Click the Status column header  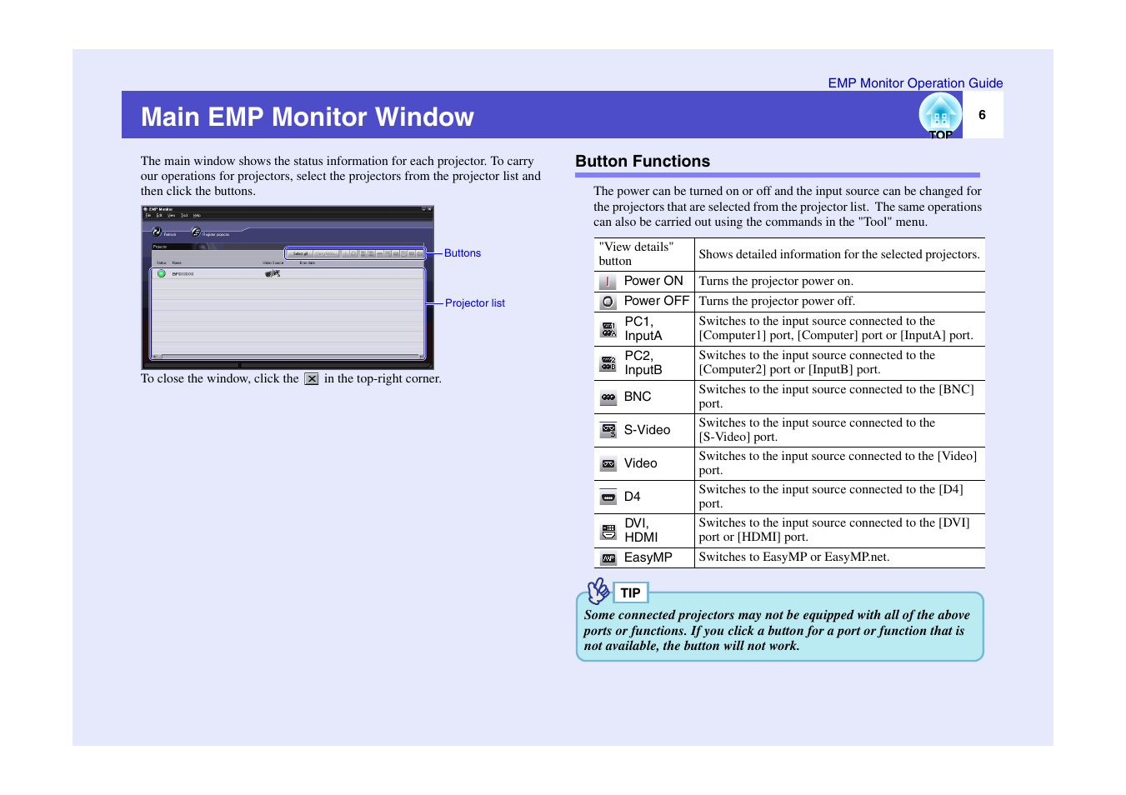click(x=162, y=262)
